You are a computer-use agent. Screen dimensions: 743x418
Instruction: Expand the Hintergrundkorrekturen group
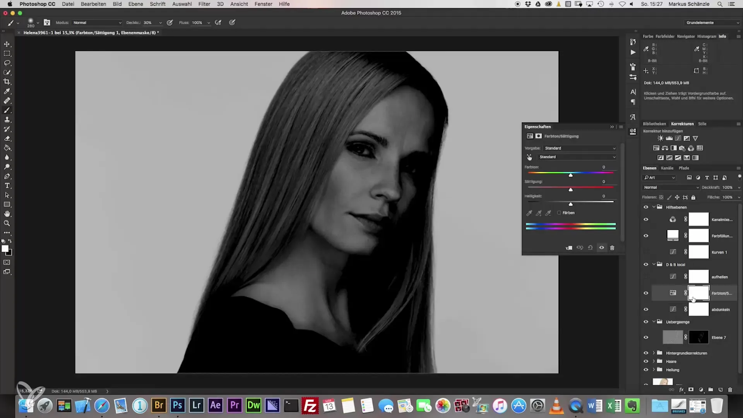click(x=654, y=353)
